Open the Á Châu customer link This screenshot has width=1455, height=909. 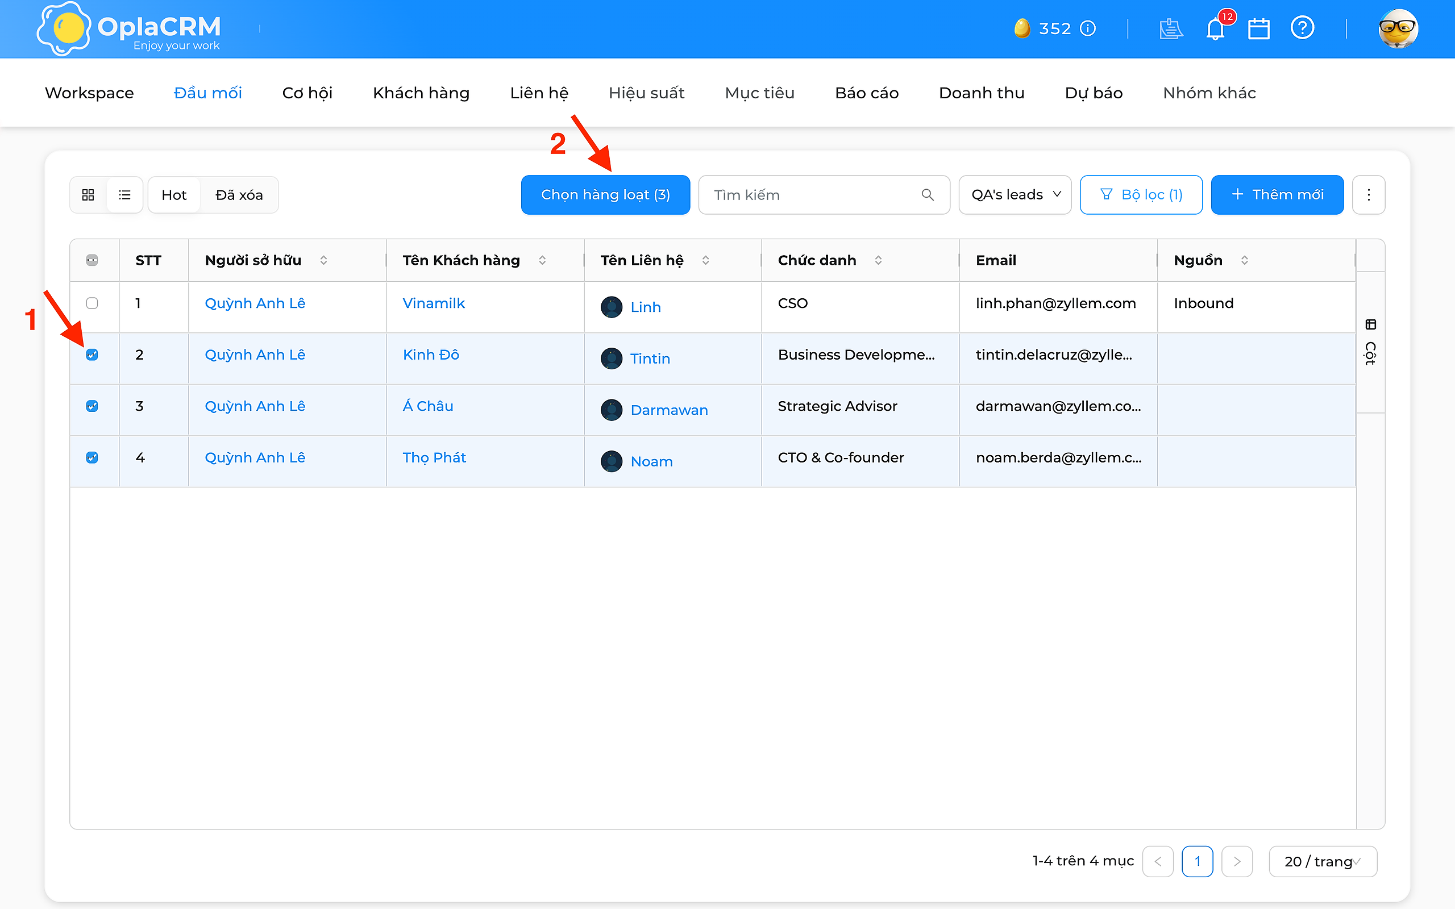coord(428,406)
